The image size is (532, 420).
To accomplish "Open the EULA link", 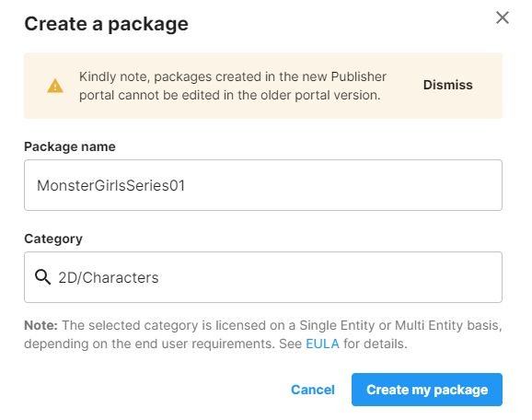I will point(322,344).
